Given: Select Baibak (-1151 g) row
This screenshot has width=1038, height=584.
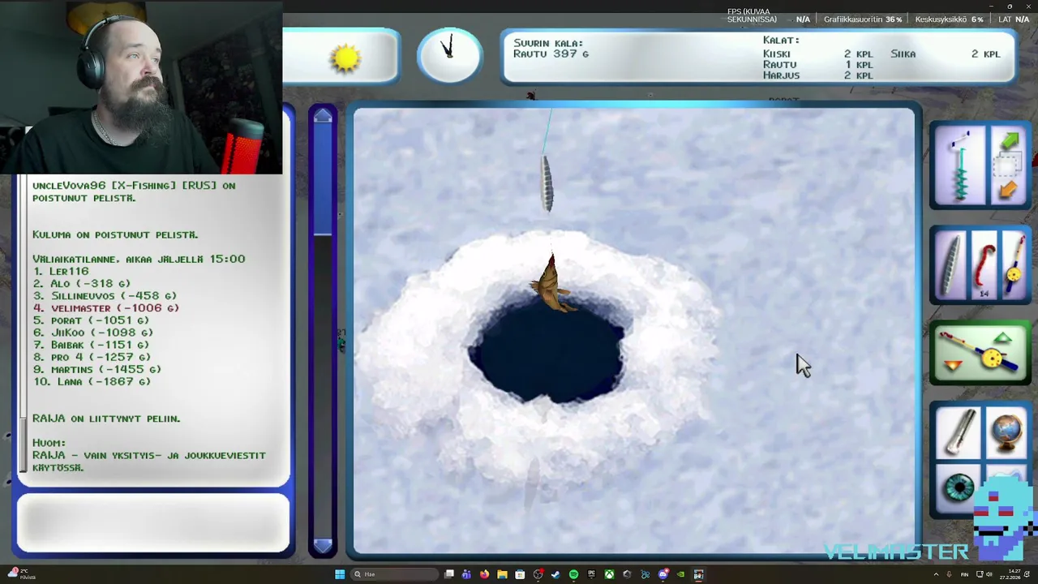Looking at the screenshot, I should click(92, 344).
